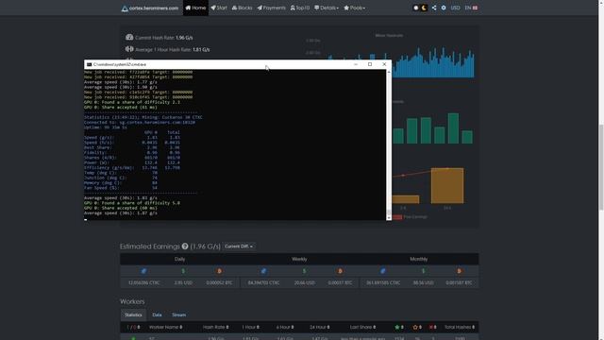Open the cortex.herominers.com logo link
604x340 pixels.
(x=150, y=8)
